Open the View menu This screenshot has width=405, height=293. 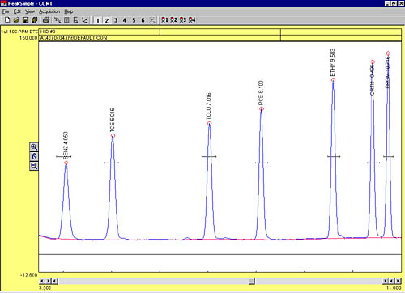point(30,11)
